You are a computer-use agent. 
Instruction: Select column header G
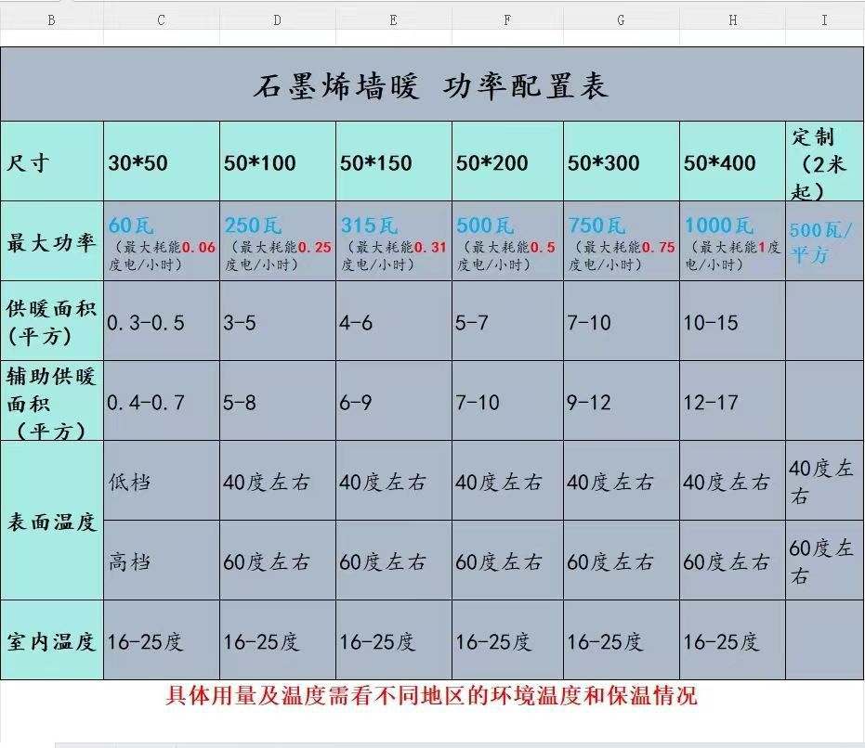click(622, 18)
